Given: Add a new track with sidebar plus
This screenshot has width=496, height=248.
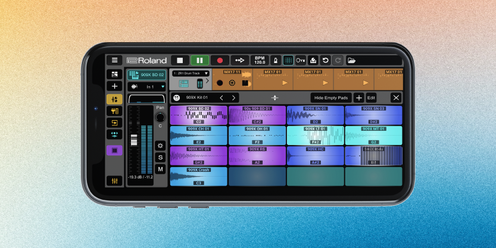Looking at the screenshot, I should click(x=114, y=86).
